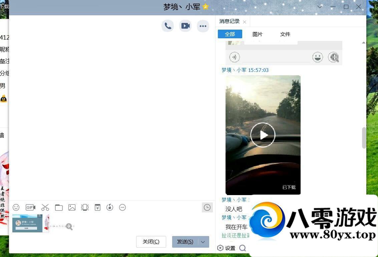Send a QQ red packet

(x=97, y=207)
